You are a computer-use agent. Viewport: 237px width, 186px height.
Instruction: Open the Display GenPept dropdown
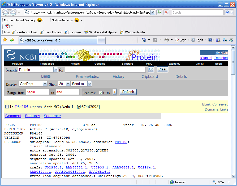click(45, 84)
